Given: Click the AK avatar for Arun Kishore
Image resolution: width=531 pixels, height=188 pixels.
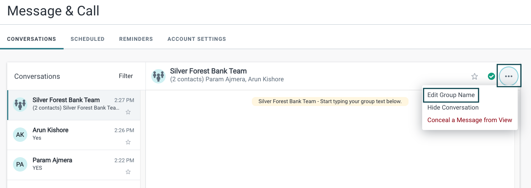Looking at the screenshot, I should (x=20, y=135).
